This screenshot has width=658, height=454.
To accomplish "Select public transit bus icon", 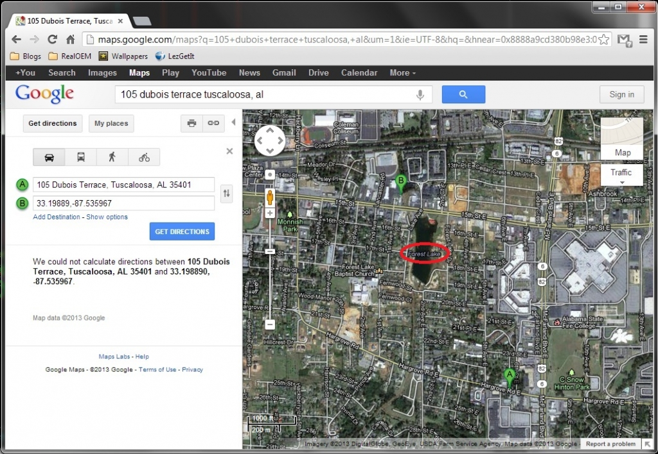I will pos(81,157).
